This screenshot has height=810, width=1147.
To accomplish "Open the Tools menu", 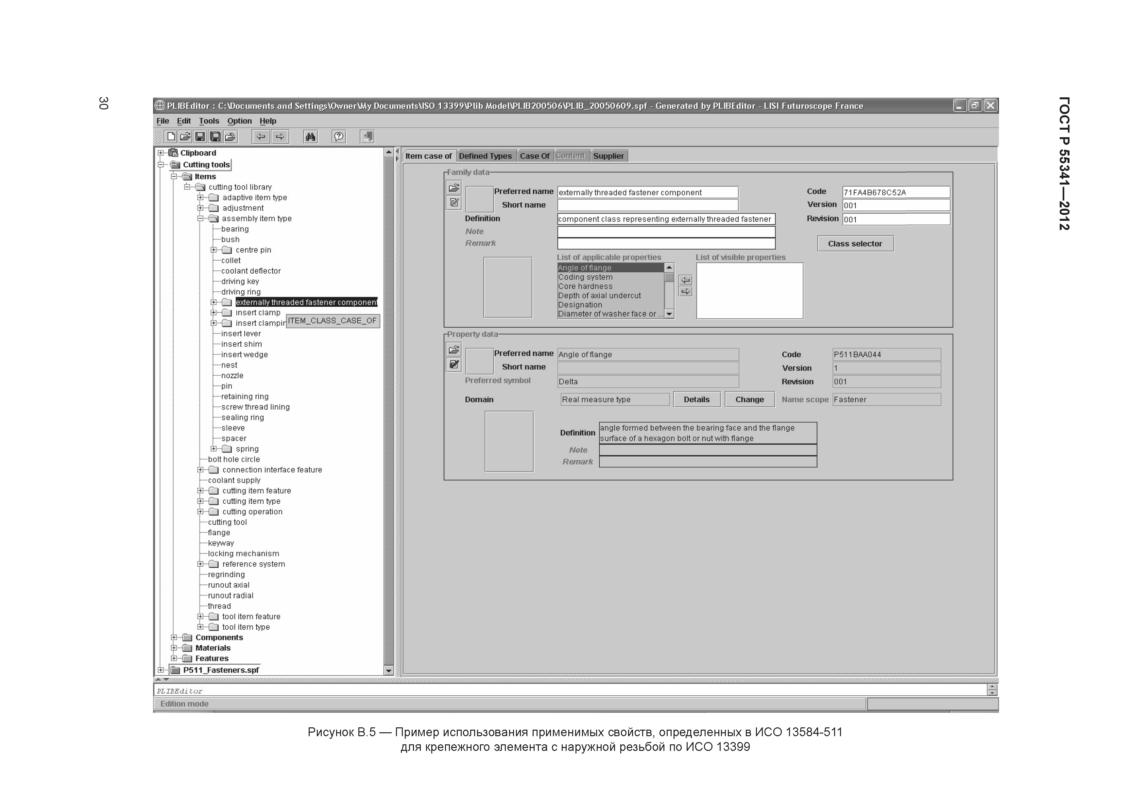I will 209,121.
